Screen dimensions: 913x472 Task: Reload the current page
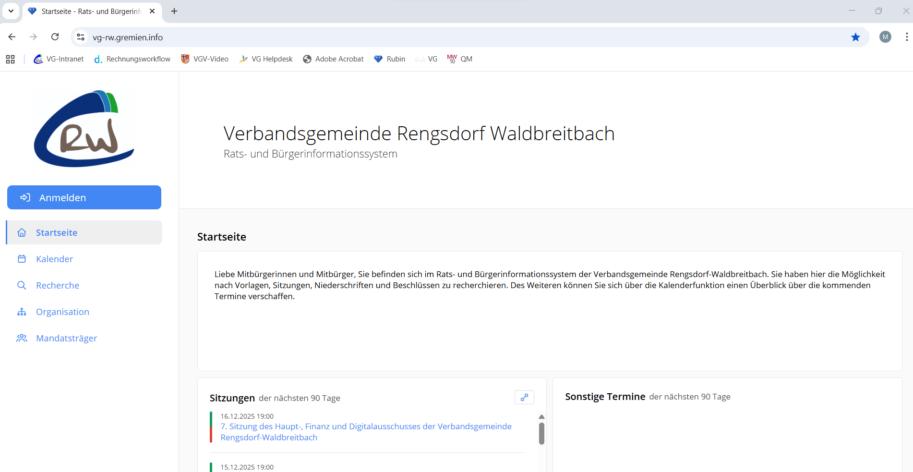click(55, 37)
